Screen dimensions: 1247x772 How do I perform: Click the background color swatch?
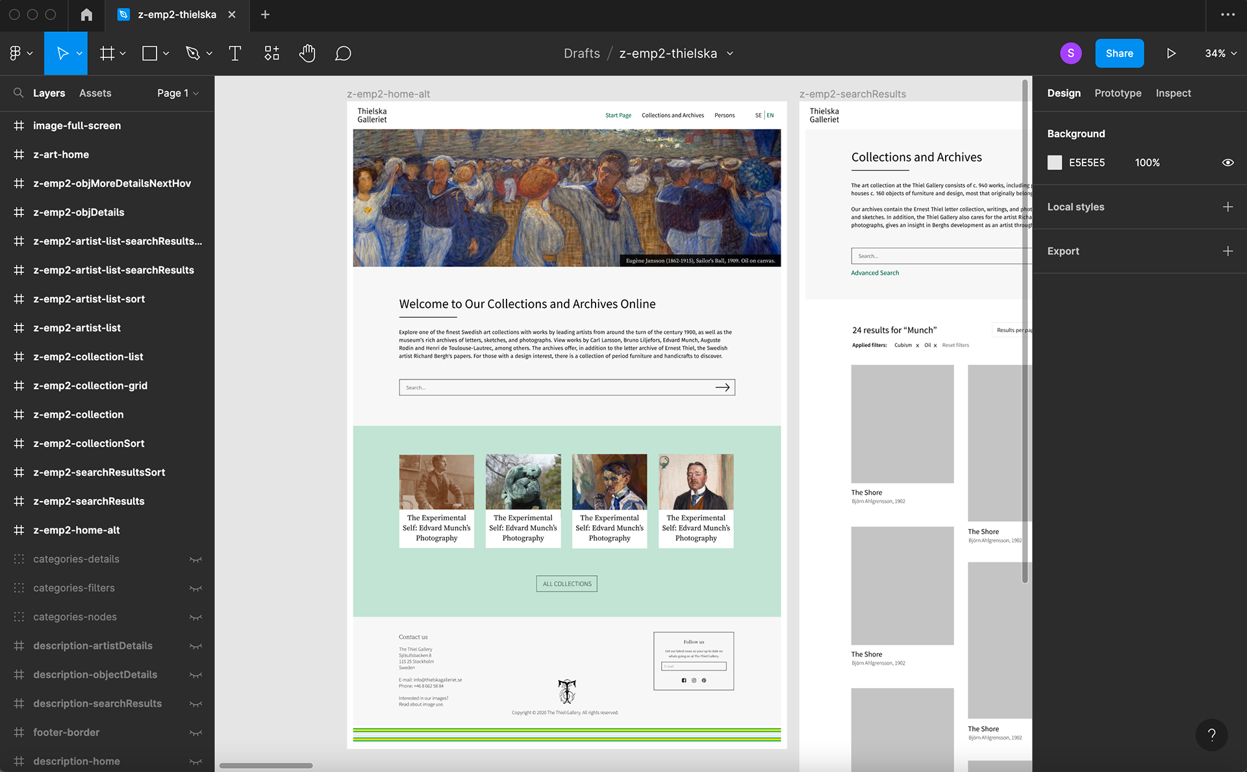point(1055,162)
